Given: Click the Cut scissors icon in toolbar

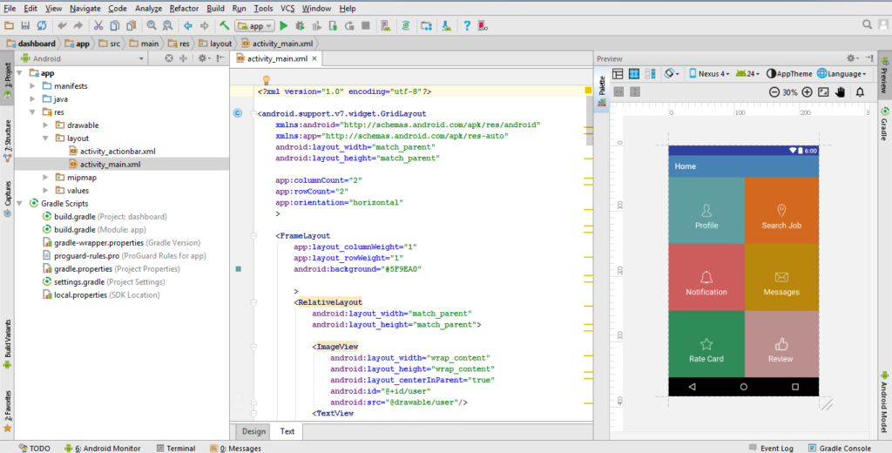Looking at the screenshot, I should pos(98,26).
